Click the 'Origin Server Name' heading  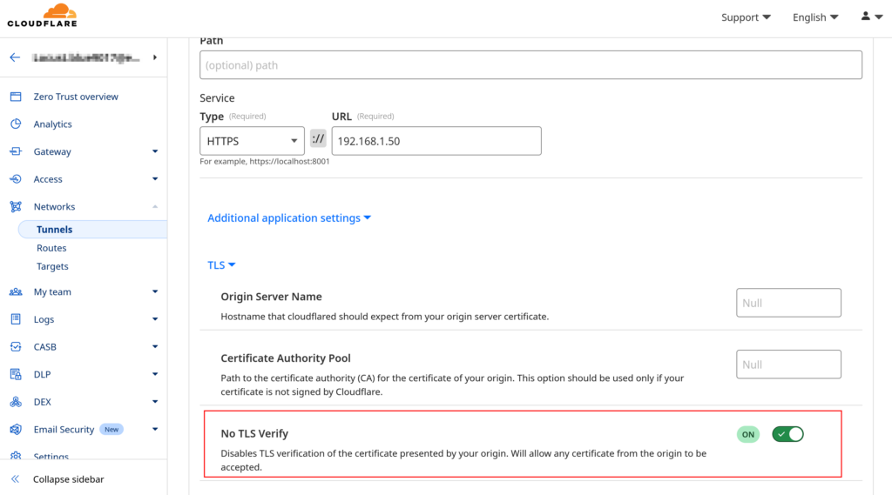272,297
